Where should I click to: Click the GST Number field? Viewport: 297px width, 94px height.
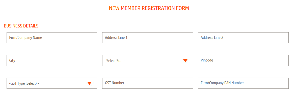(x=148, y=83)
